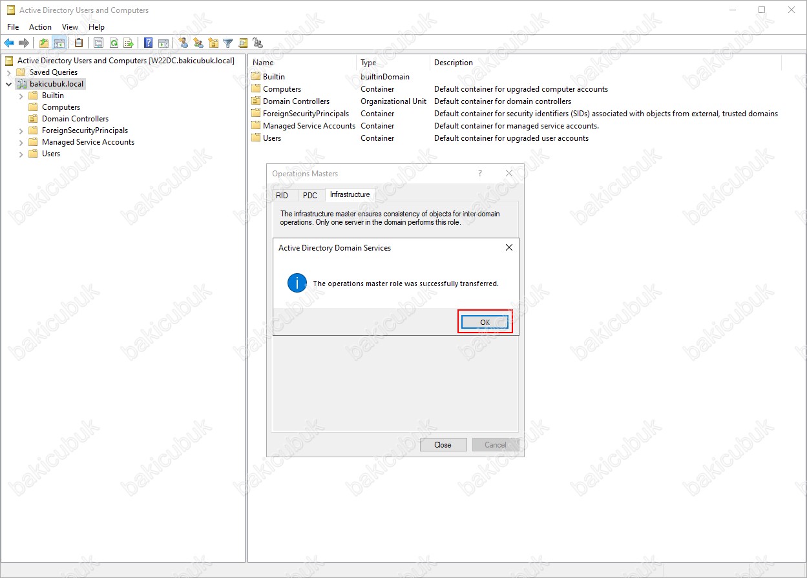Select the root Active Directory Users and Computers node
The width and height of the screenshot is (807, 578).
(x=125, y=61)
